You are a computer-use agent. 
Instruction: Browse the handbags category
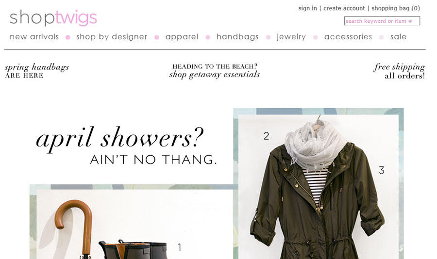237,37
